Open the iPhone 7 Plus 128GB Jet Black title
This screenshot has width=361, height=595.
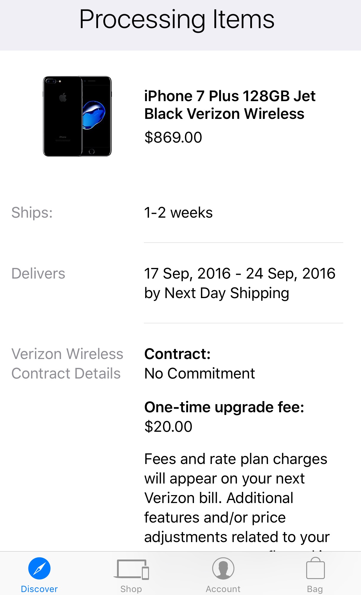[230, 105]
